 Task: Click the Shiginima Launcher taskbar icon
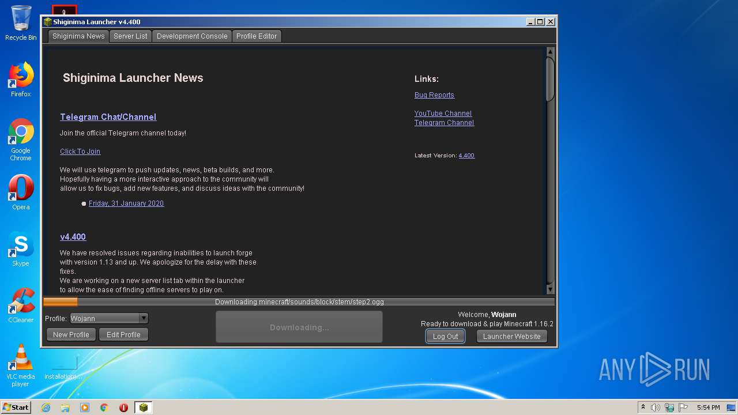pos(144,408)
